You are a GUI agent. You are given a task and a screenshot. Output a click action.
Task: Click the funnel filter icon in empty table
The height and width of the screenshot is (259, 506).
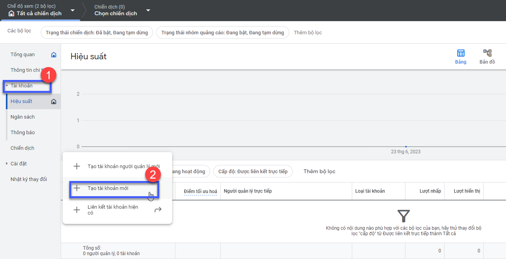click(x=403, y=216)
